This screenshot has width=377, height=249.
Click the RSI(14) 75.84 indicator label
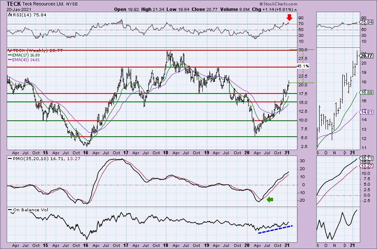pos(29,15)
